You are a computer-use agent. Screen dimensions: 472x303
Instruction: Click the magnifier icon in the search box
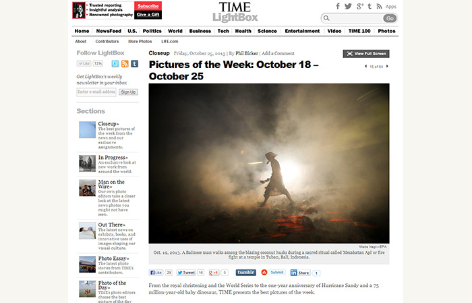326,18
